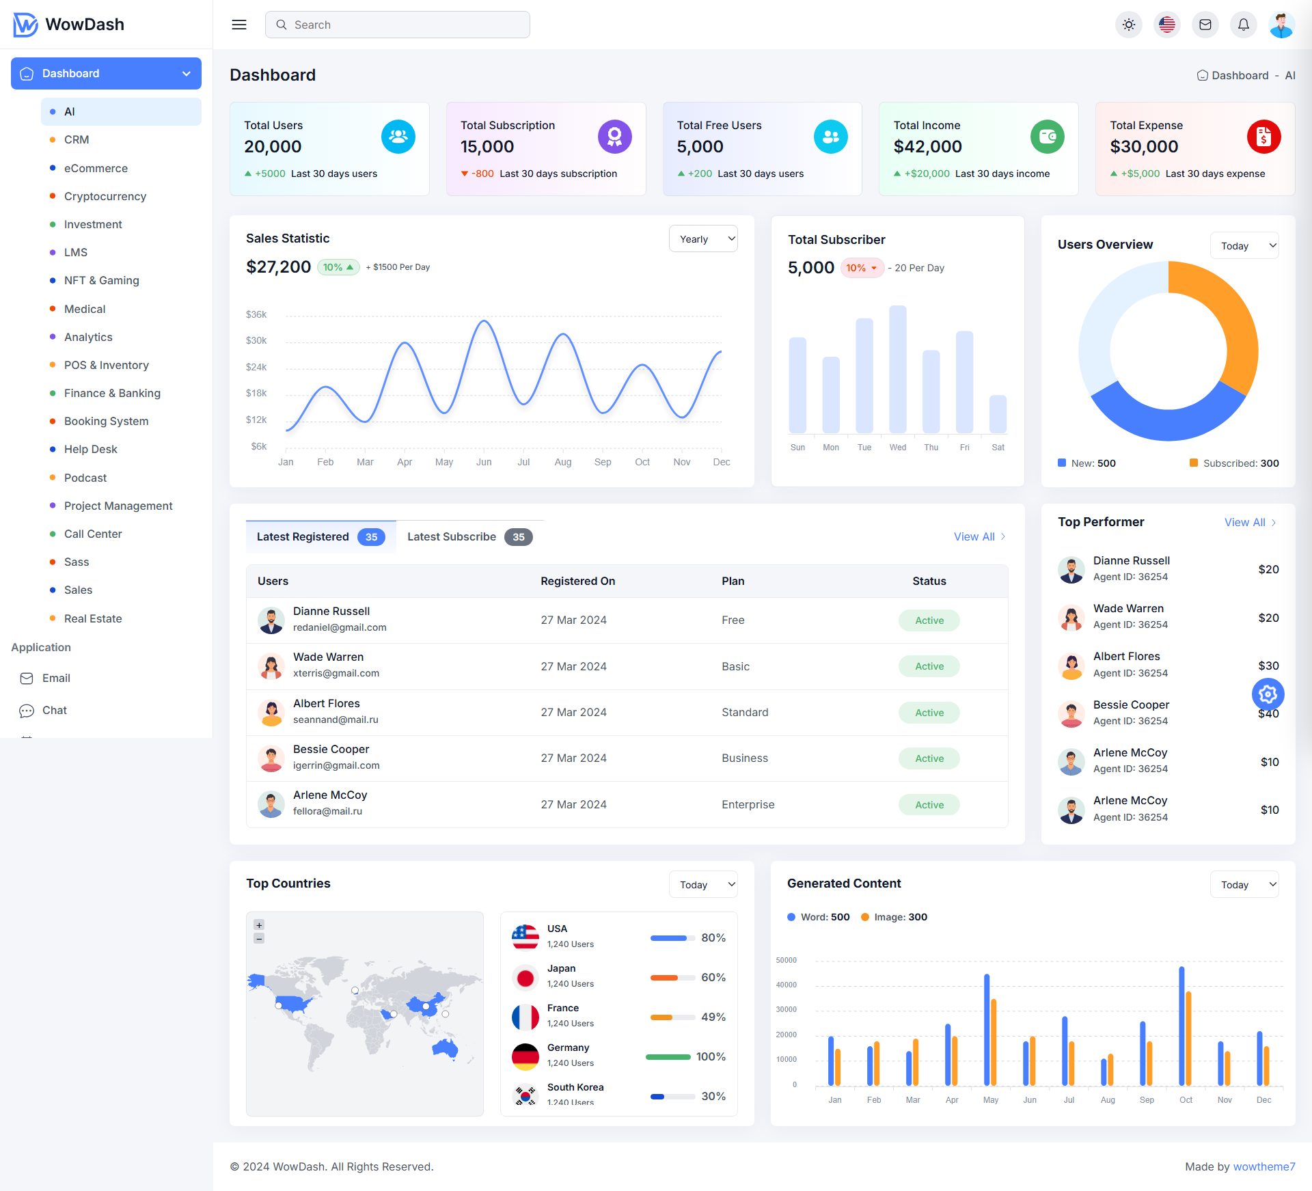1312x1191 pixels.
Task: Switch to Latest Subscribe tab
Action: (x=469, y=536)
